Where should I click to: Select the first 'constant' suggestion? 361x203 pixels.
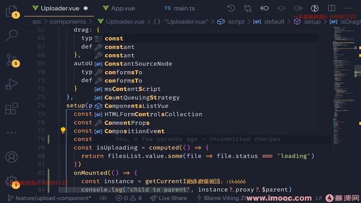pyautogui.click(x=205, y=47)
